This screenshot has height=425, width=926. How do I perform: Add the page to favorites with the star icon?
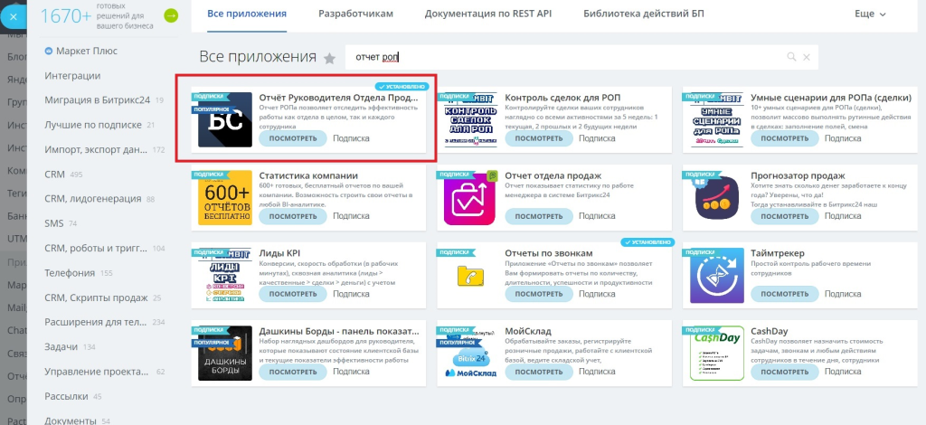click(x=329, y=58)
